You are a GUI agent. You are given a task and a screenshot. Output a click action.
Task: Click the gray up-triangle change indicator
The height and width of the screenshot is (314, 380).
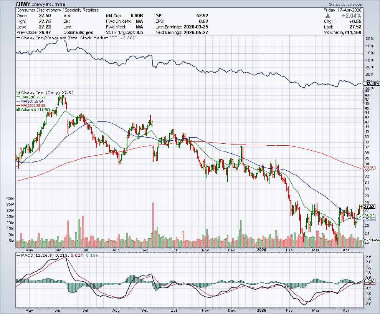tap(328, 16)
